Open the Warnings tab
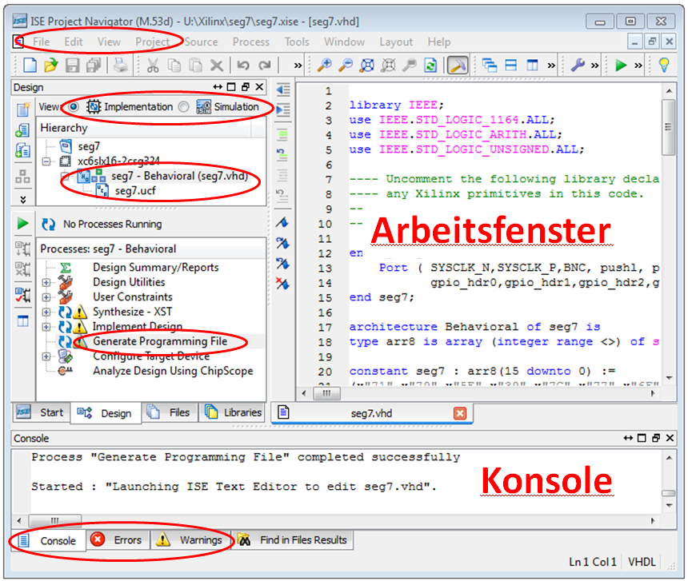Screen dimensions: 688x581 190,539
